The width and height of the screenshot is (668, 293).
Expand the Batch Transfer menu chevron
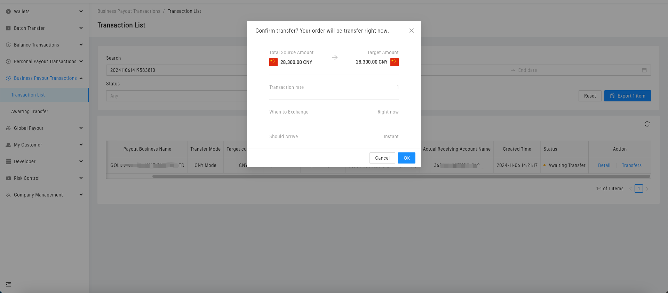pyautogui.click(x=81, y=28)
